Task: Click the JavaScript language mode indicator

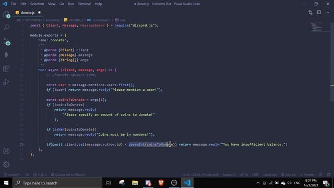Action: [270, 174]
